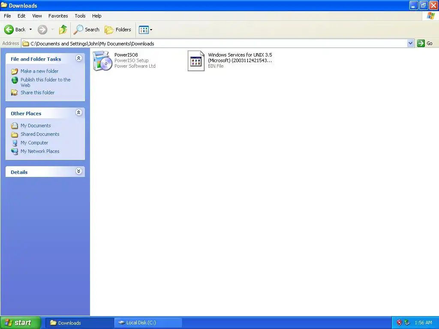Click the Windows Services for UNIX 3.5 file name

(x=240, y=58)
